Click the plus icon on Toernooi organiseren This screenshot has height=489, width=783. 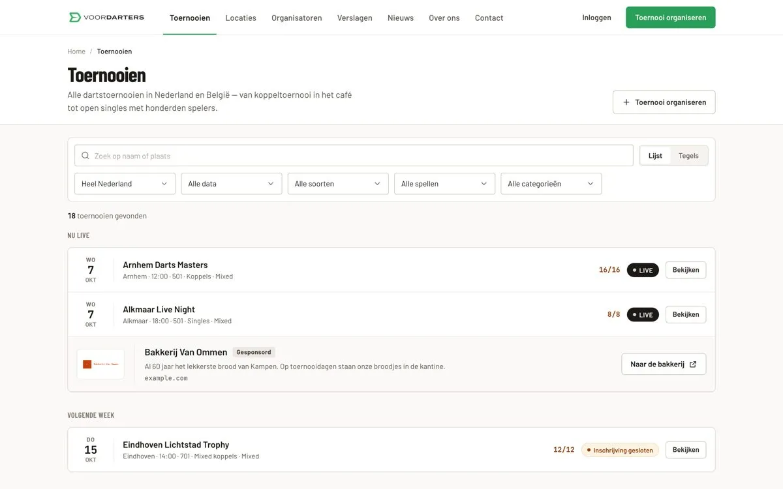(x=626, y=102)
